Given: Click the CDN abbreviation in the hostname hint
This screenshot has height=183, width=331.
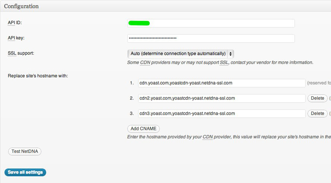Looking at the screenshot, I should click(x=208, y=137).
